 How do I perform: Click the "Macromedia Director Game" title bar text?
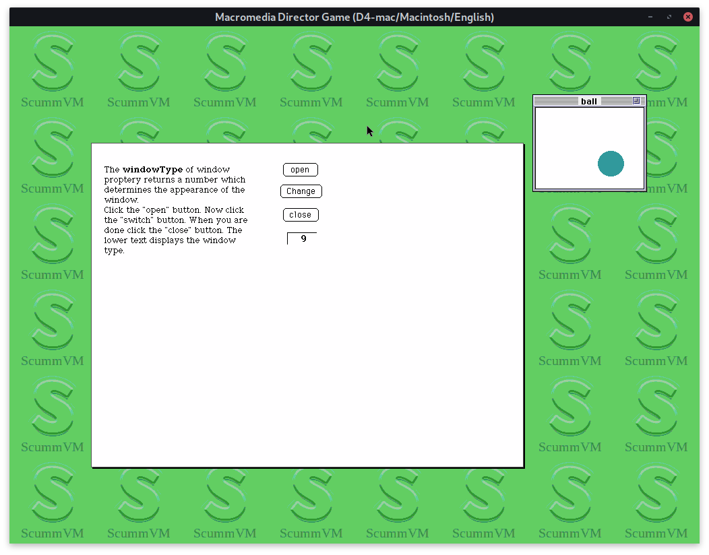354,17
